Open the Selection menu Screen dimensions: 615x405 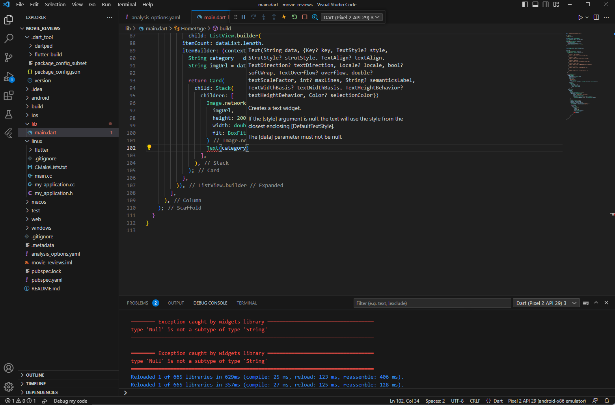pyautogui.click(x=55, y=4)
